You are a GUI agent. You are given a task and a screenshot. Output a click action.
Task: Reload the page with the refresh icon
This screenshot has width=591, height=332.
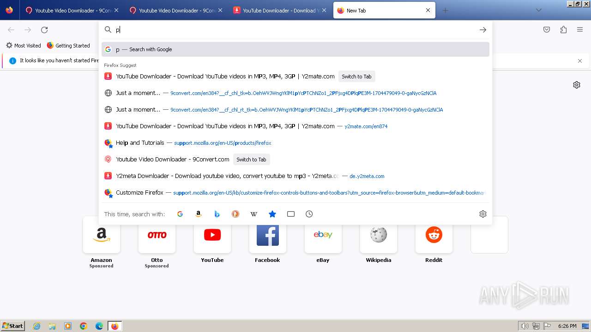(44, 30)
